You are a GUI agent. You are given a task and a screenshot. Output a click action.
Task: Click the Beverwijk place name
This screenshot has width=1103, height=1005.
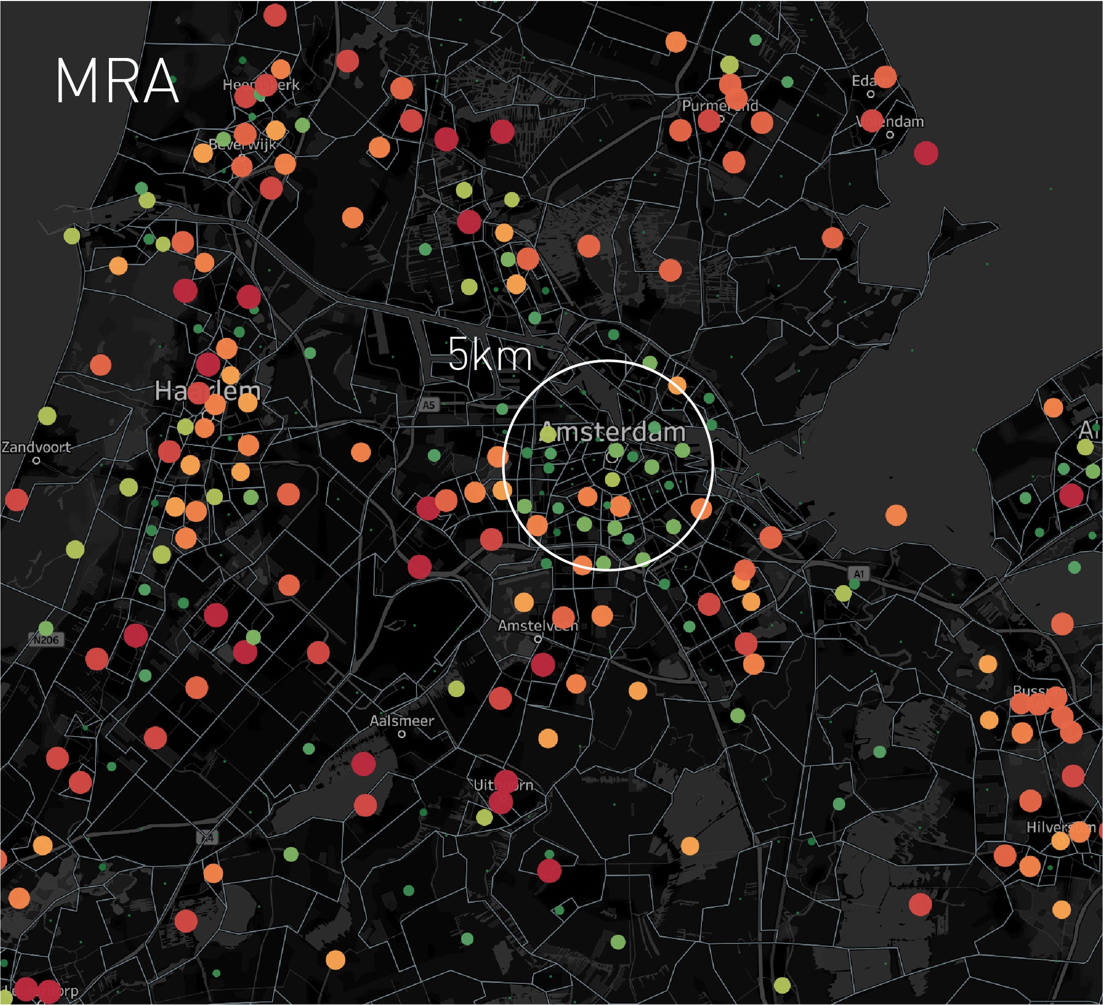point(243,144)
